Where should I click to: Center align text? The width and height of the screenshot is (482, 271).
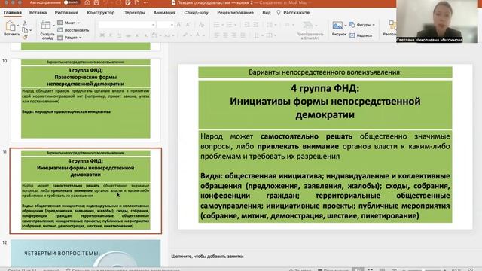click(x=225, y=35)
